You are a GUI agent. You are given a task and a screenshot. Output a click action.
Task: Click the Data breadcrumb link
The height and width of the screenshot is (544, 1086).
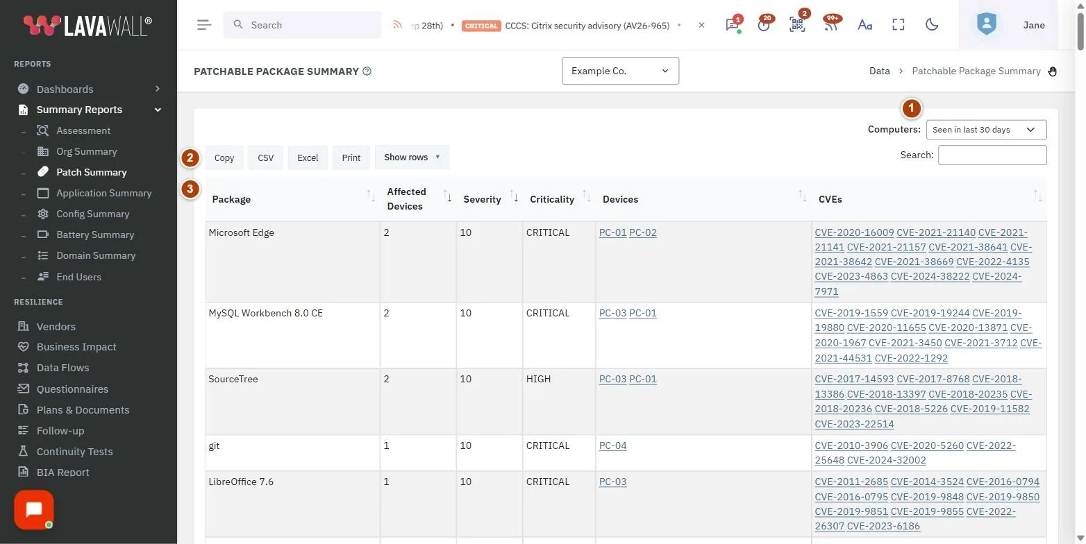tap(879, 71)
